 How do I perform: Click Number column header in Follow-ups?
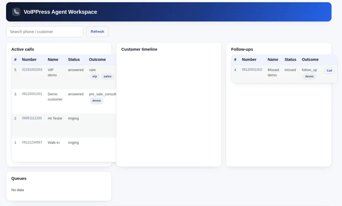pyautogui.click(x=249, y=59)
